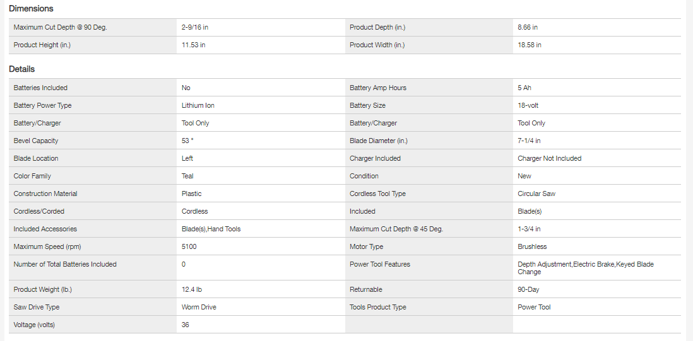Select the Batteries Included label
Screen dimensions: 693x341
(x=40, y=88)
